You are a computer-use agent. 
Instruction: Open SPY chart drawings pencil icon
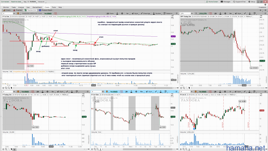coord(245,13)
